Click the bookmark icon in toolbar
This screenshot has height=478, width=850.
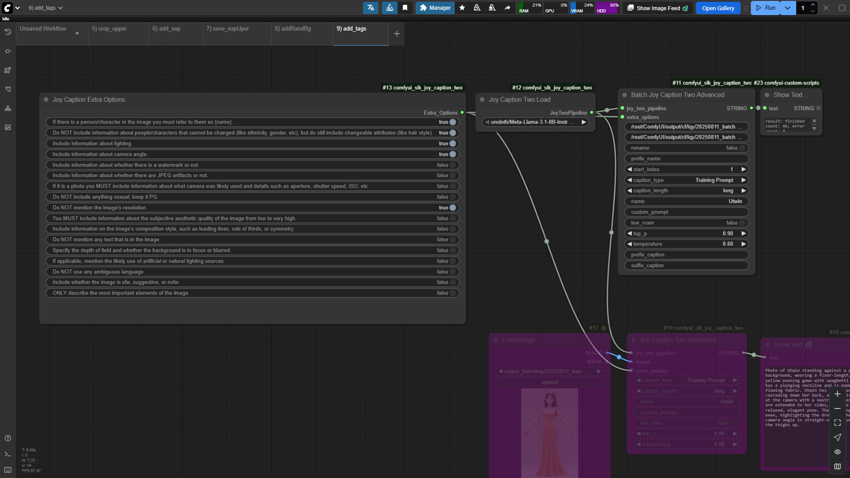click(x=405, y=8)
